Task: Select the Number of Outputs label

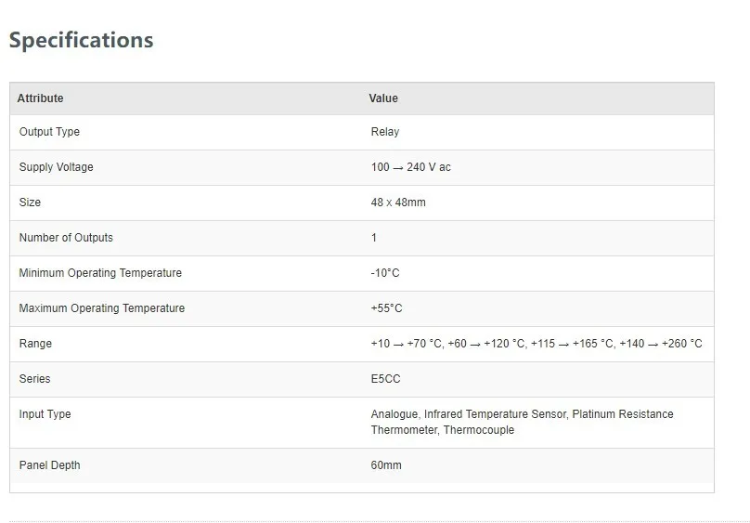Action: tap(66, 238)
